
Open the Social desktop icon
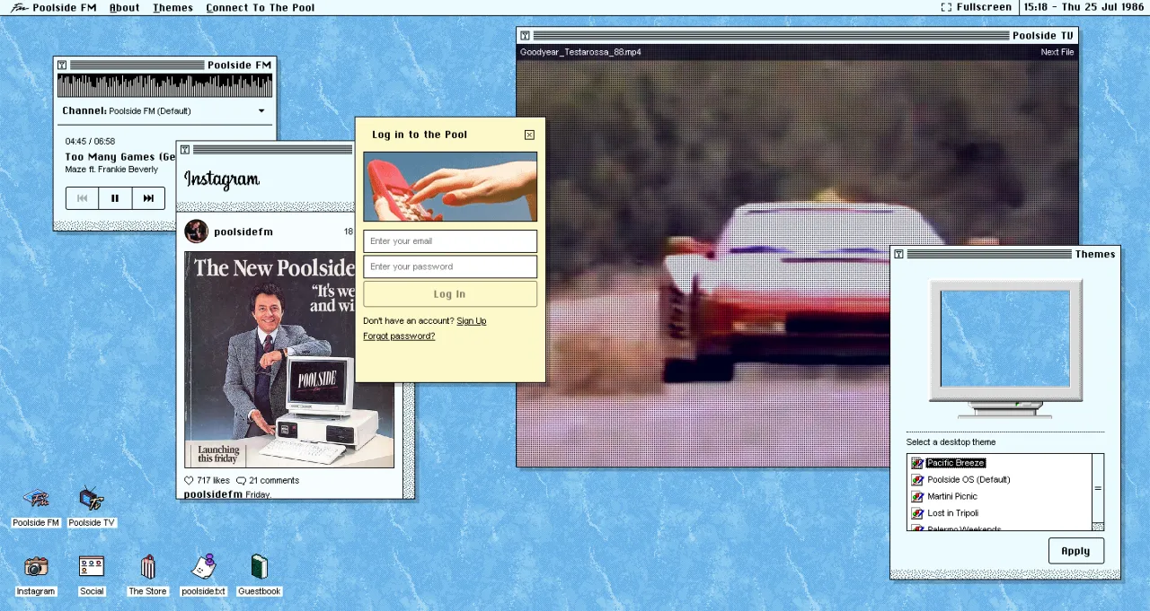click(x=92, y=576)
